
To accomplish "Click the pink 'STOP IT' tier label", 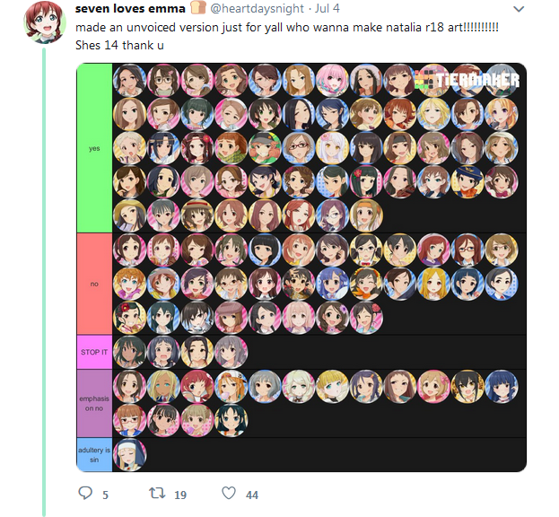I will [94, 352].
